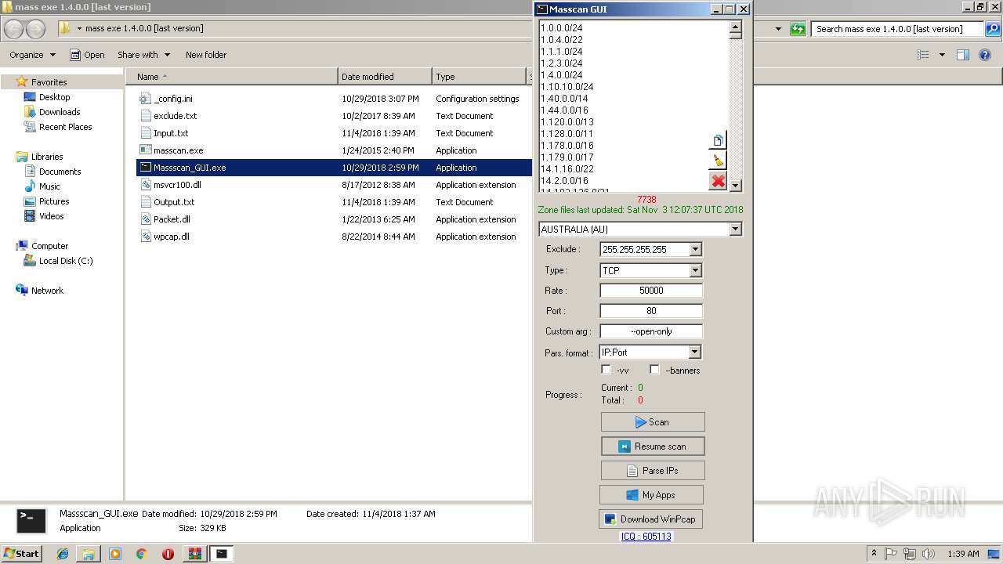This screenshot has width=1003, height=564.
Task: Click Download WinPcap button
Action: pyautogui.click(x=650, y=519)
